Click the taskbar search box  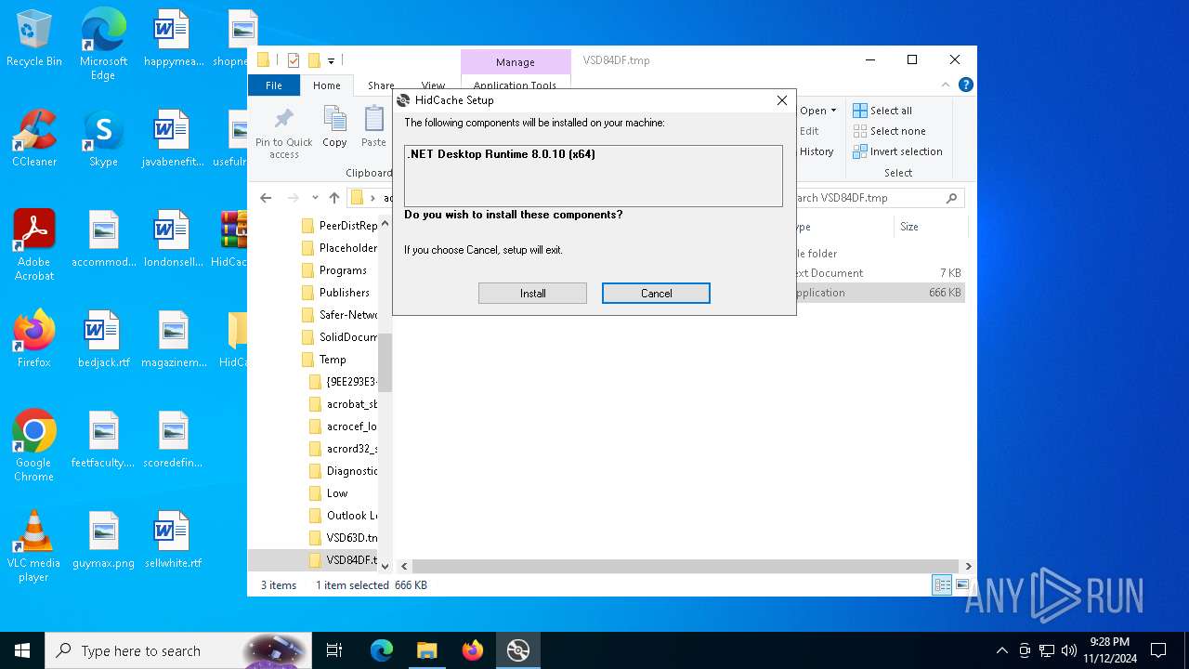point(176,650)
